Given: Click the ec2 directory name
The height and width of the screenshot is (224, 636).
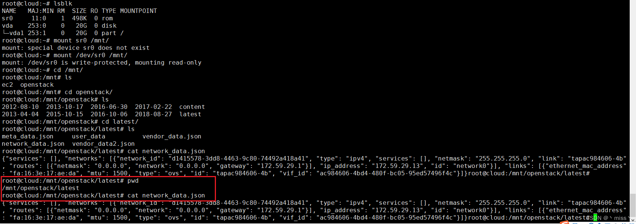Looking at the screenshot, I should (x=7, y=85).
